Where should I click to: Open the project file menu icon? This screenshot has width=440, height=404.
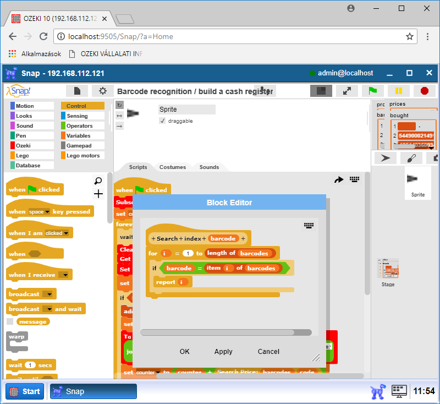pos(77,91)
